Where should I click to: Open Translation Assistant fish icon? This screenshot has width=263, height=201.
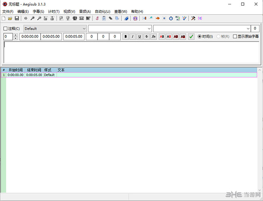point(157,18)
